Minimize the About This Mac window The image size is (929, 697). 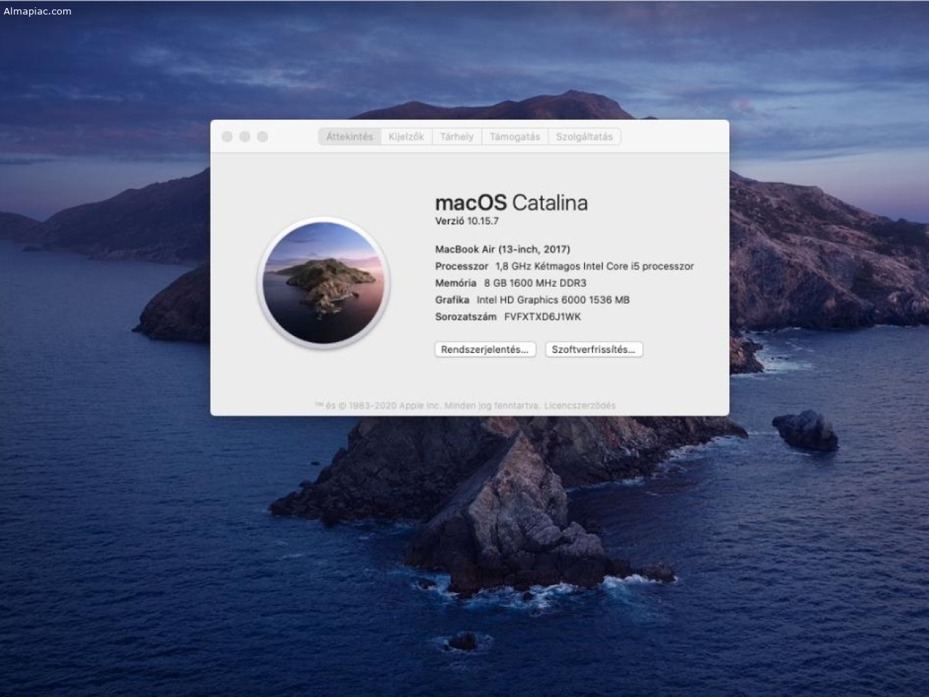[245, 136]
